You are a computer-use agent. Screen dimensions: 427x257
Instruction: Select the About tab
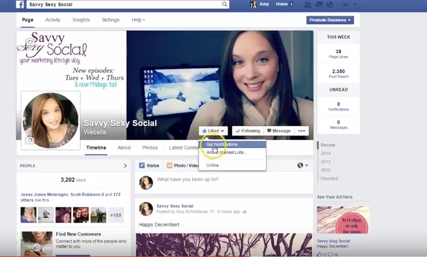124,148
